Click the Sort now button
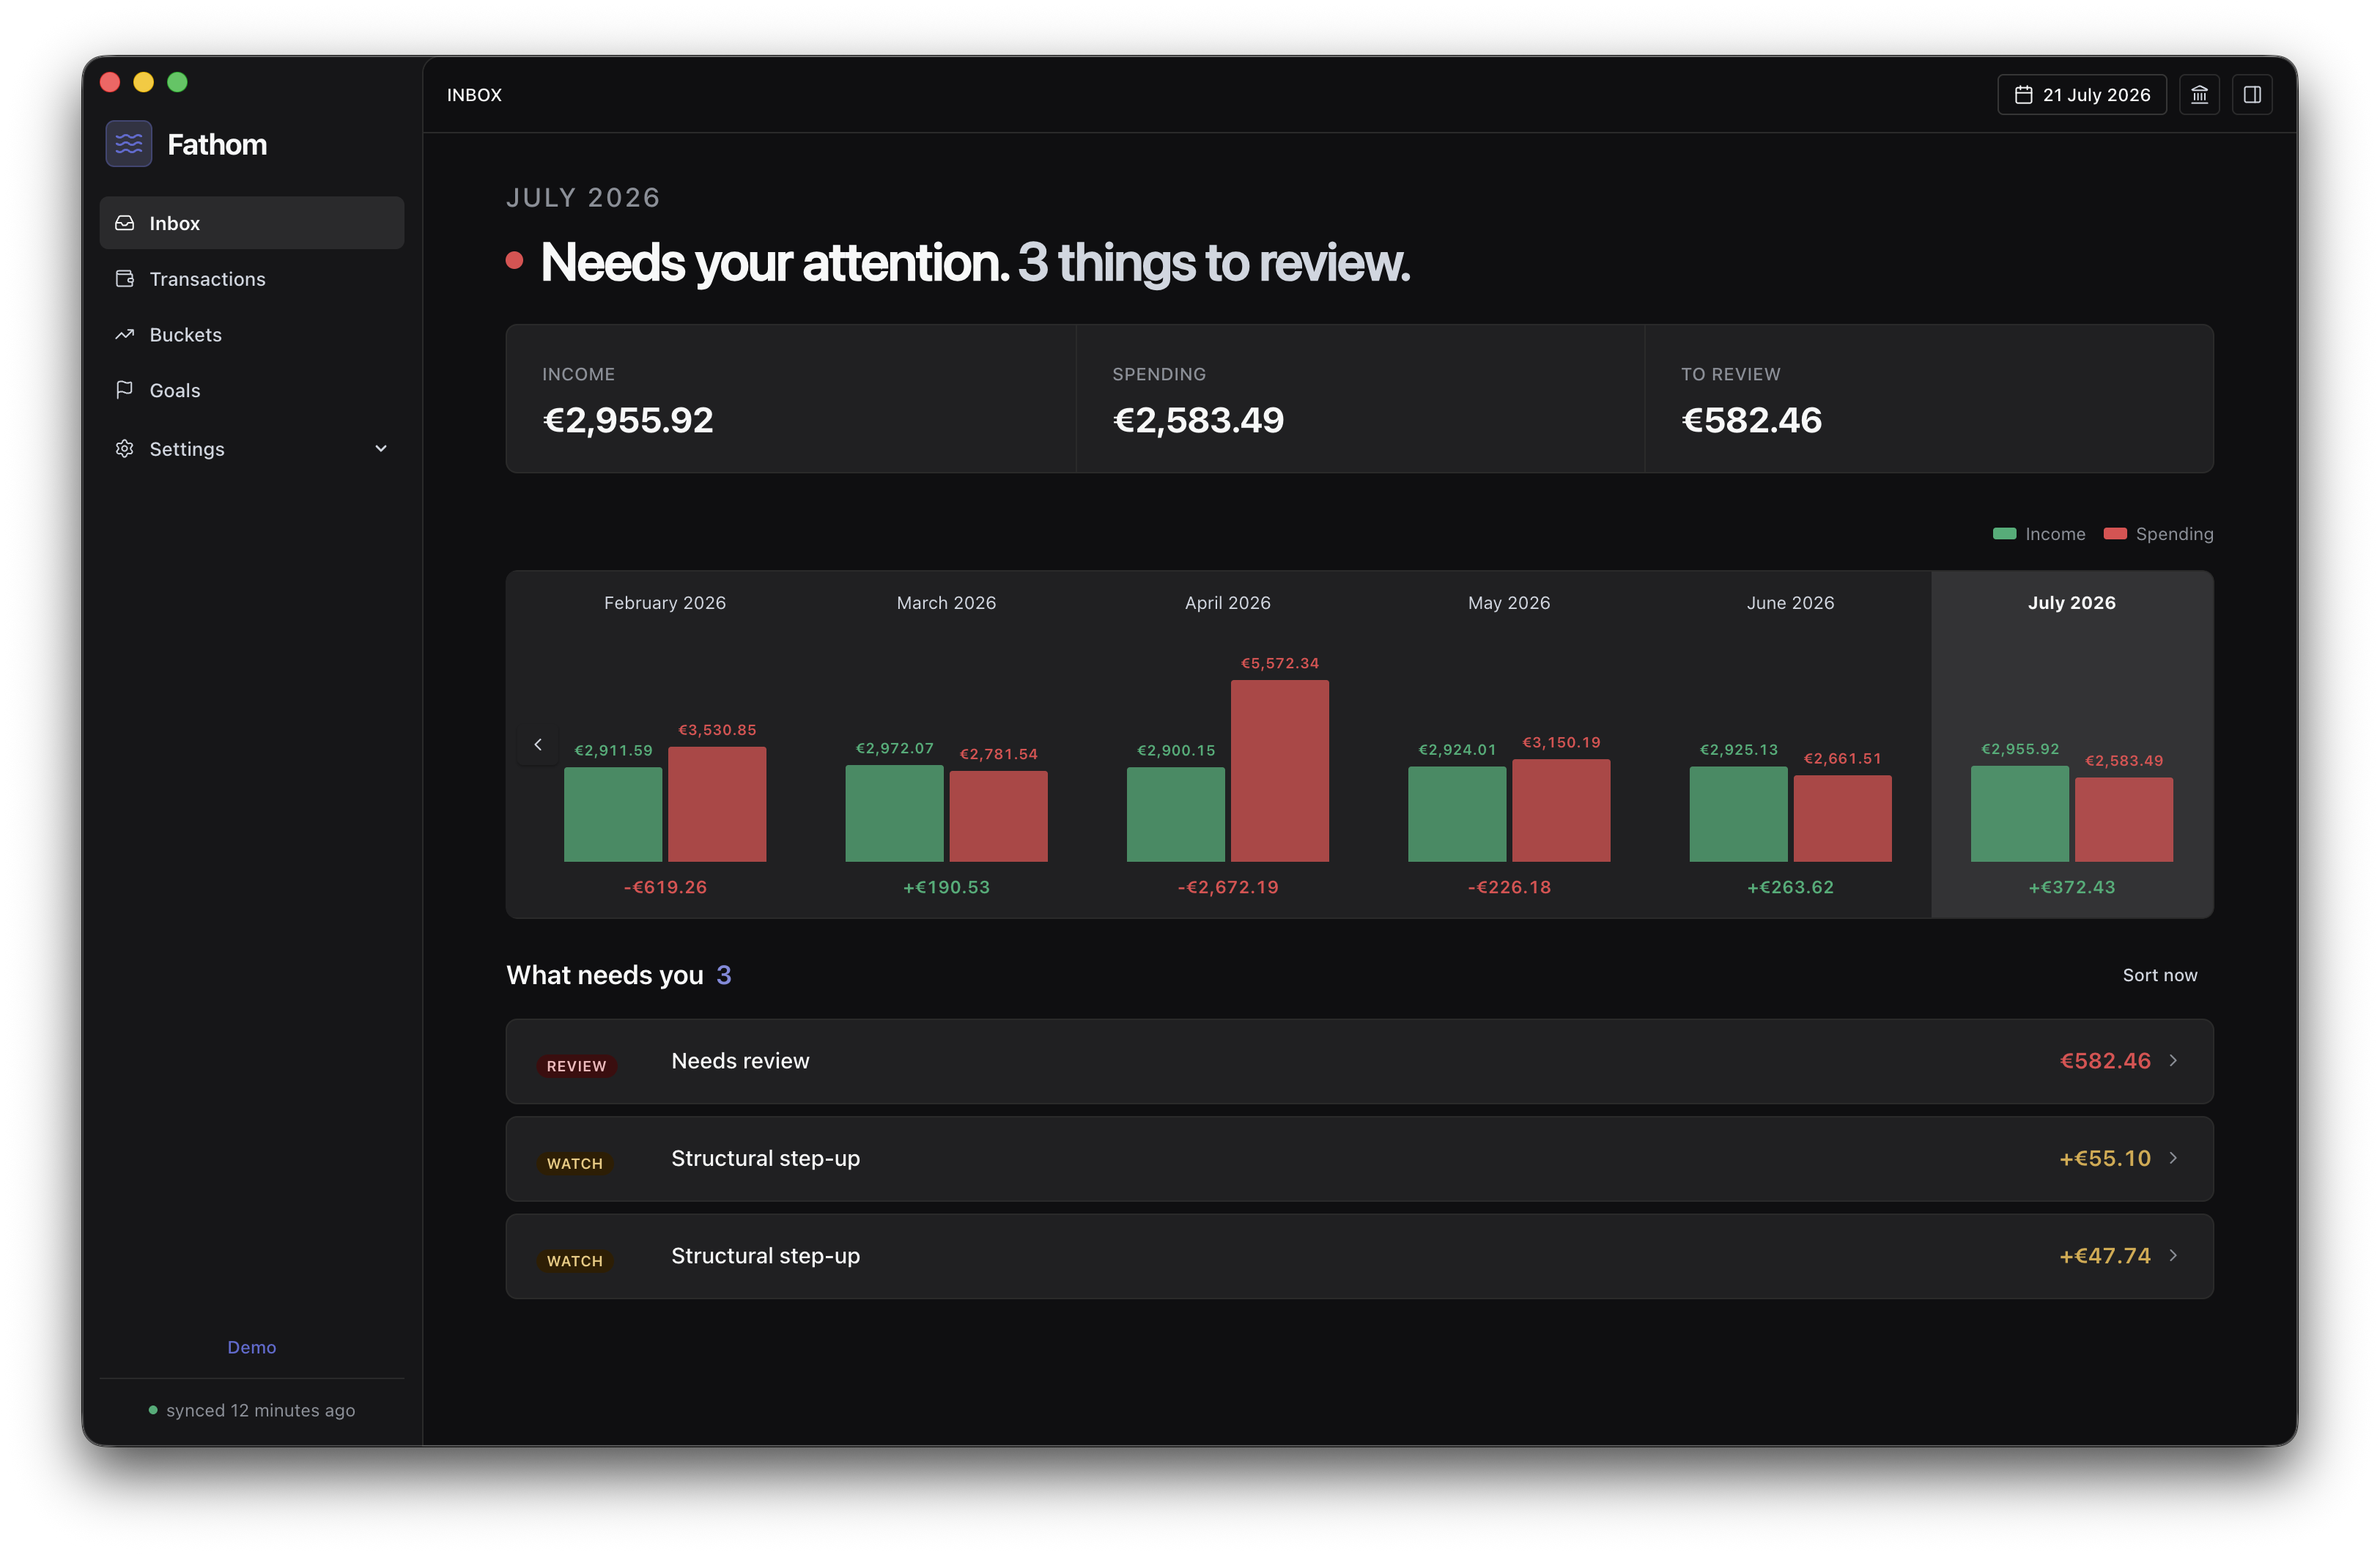 point(2160,975)
